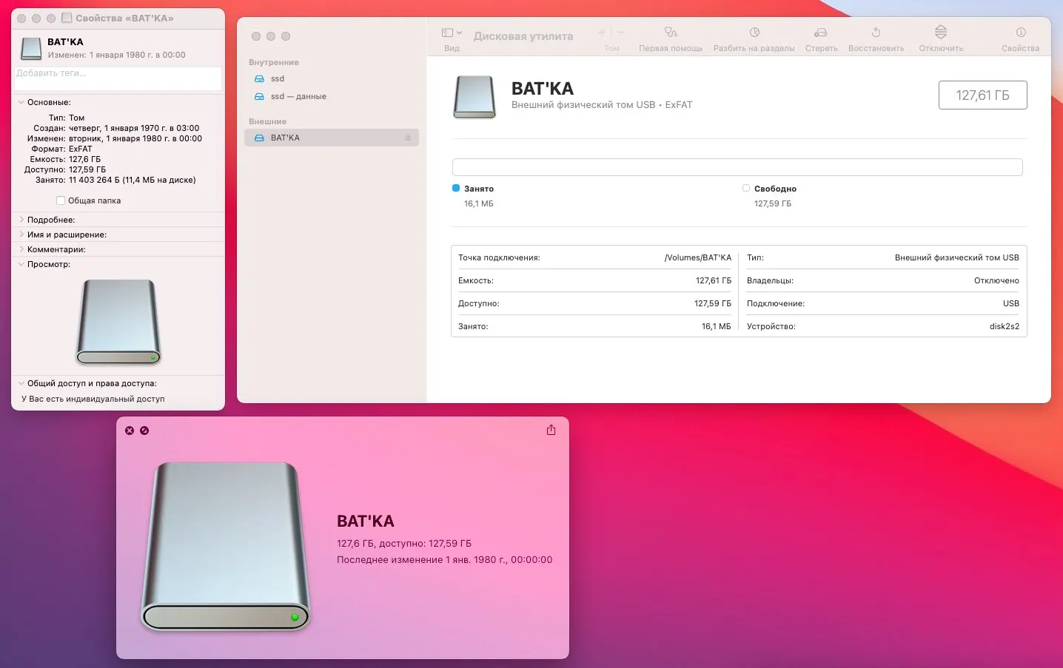The width and height of the screenshot is (1063, 668).
Task: Click the 127,61 ГБ capacity box
Action: click(982, 95)
